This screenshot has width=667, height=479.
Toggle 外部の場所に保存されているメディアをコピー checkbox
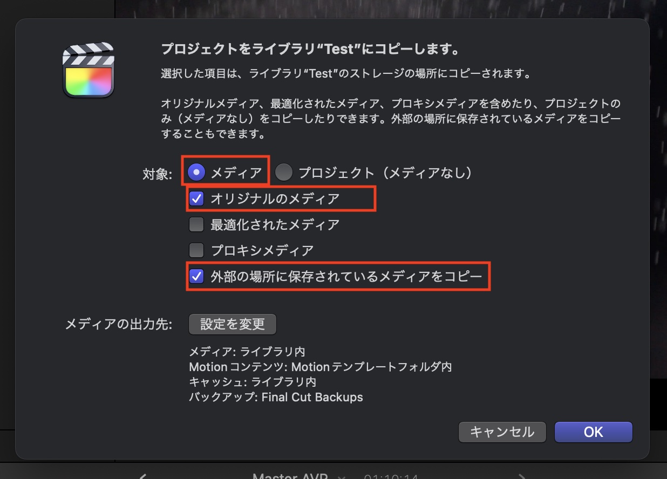coord(196,277)
